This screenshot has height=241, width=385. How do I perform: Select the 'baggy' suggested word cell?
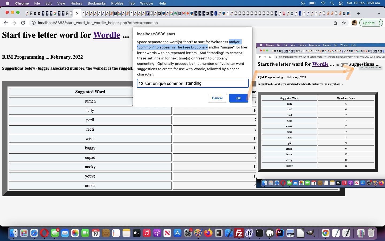click(90, 148)
